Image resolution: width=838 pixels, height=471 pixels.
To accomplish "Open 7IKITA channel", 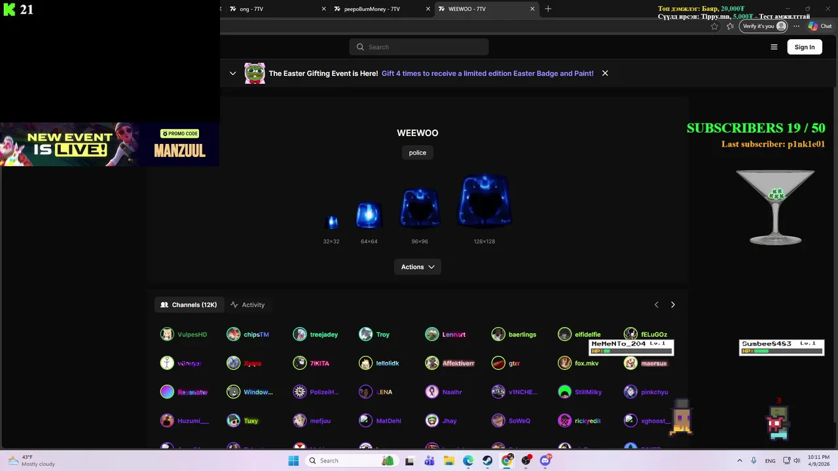I will 312,363.
